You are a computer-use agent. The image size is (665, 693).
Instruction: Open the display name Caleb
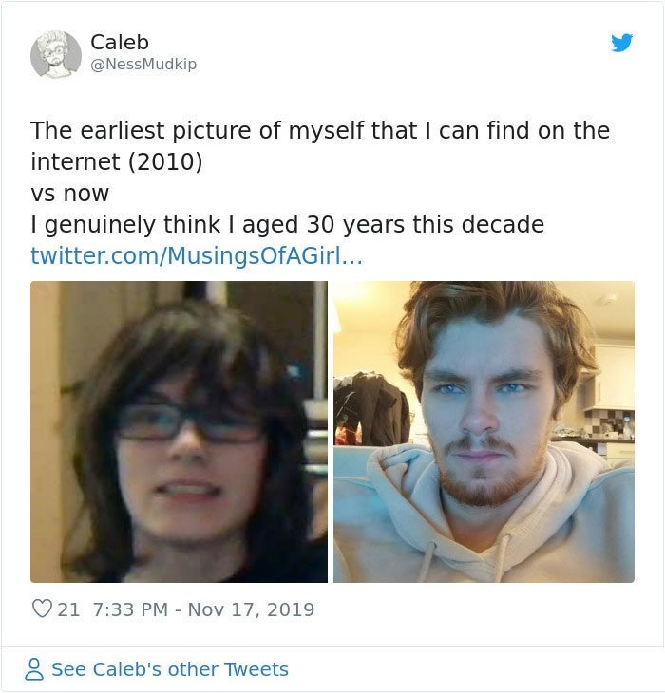click(120, 43)
